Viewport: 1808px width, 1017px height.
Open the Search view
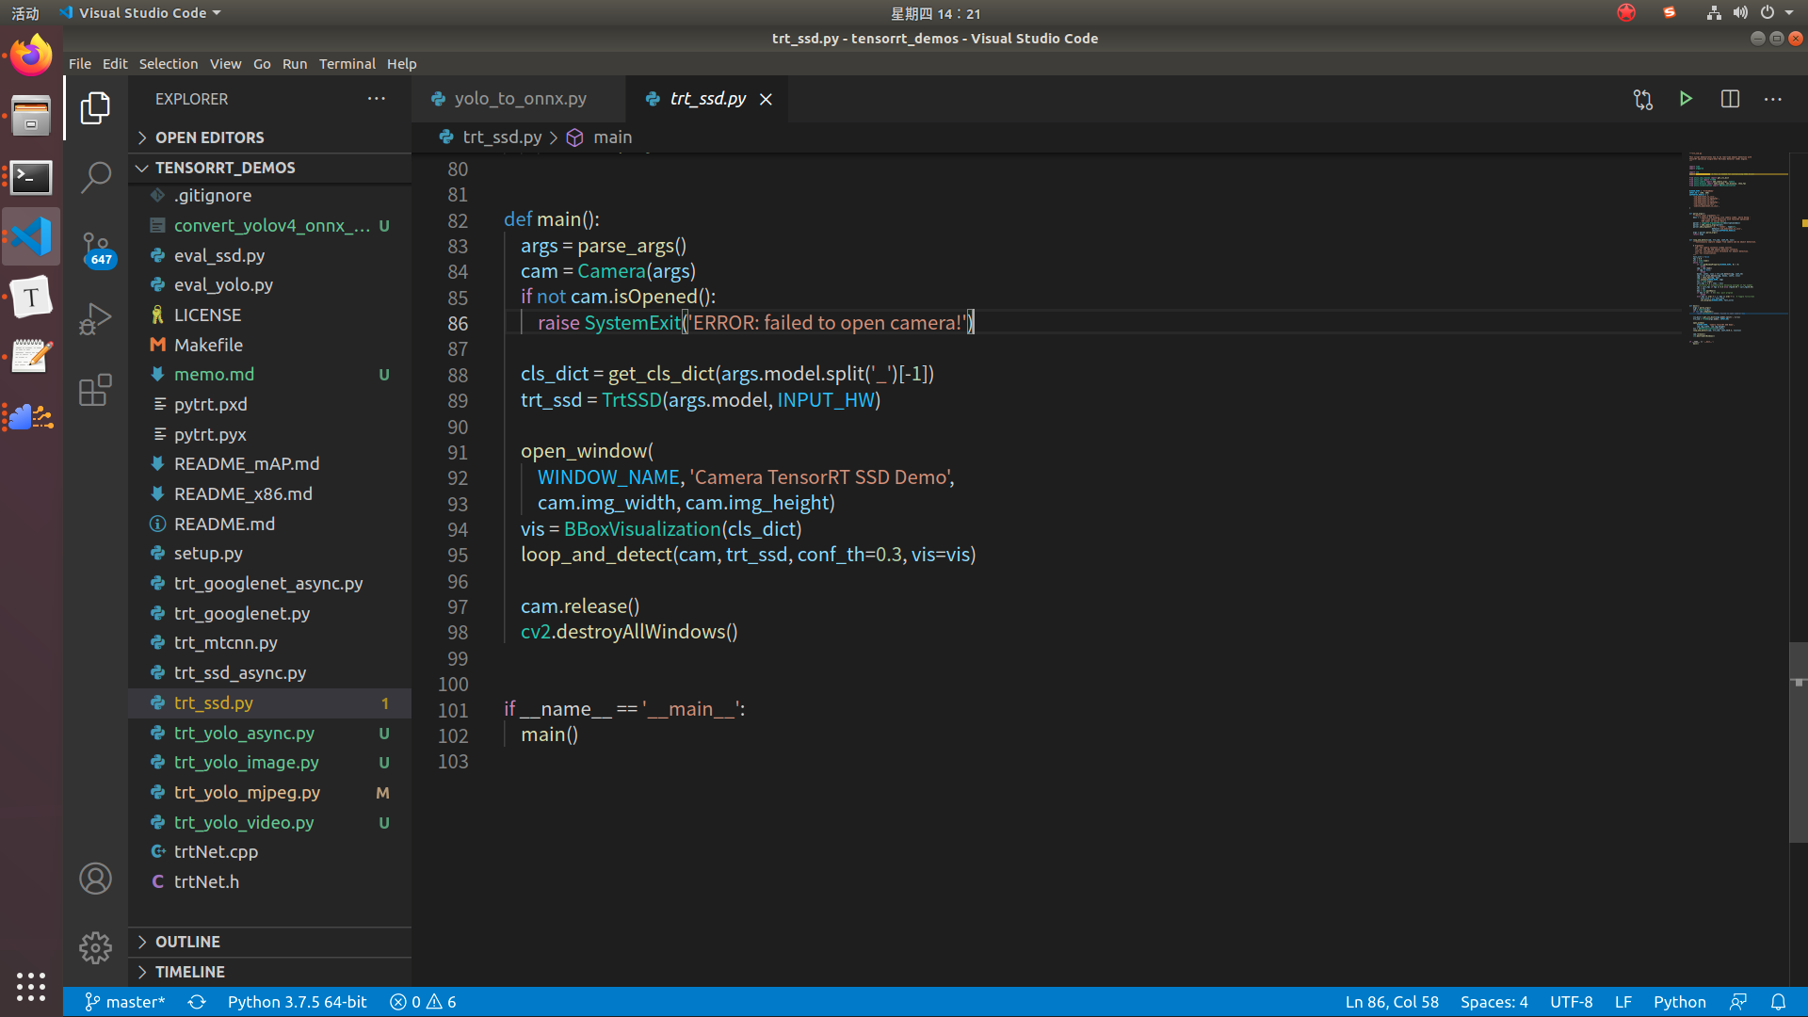point(95,176)
